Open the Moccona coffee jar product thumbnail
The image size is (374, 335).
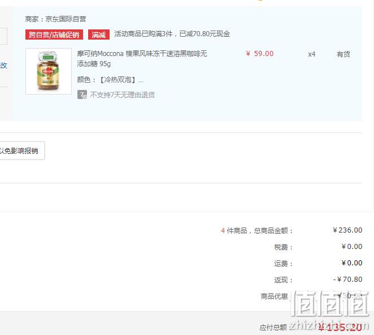coord(49,71)
